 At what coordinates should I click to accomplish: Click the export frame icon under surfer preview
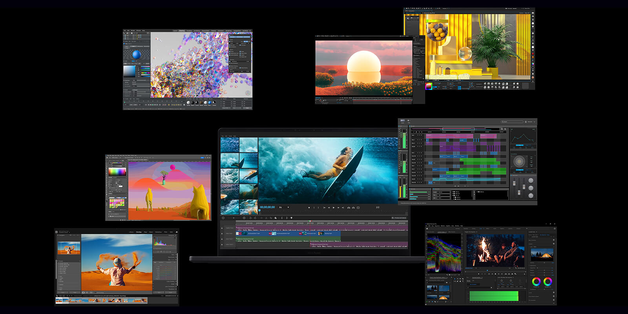point(358,207)
